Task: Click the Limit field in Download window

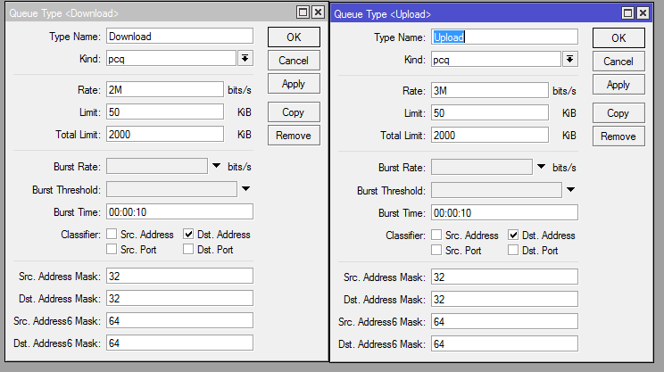Action: (165, 112)
